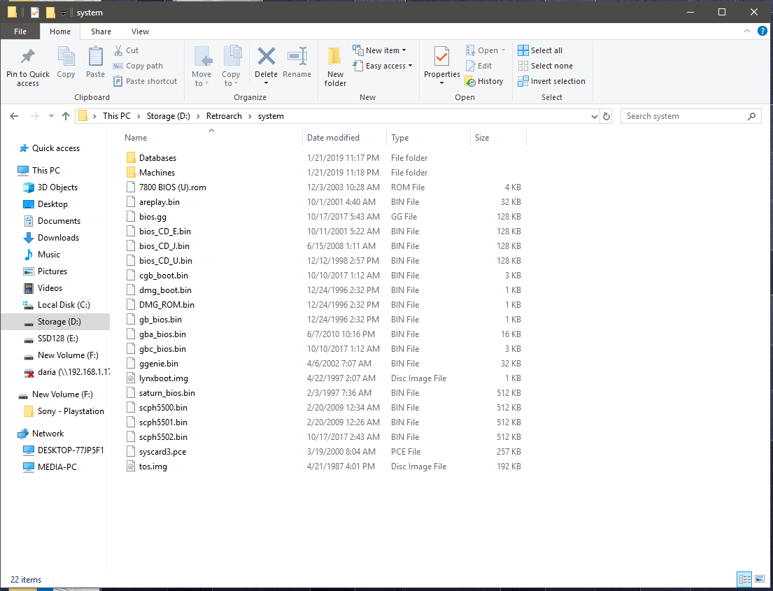
Task: Pin folder to Quick access
Action: point(27,68)
